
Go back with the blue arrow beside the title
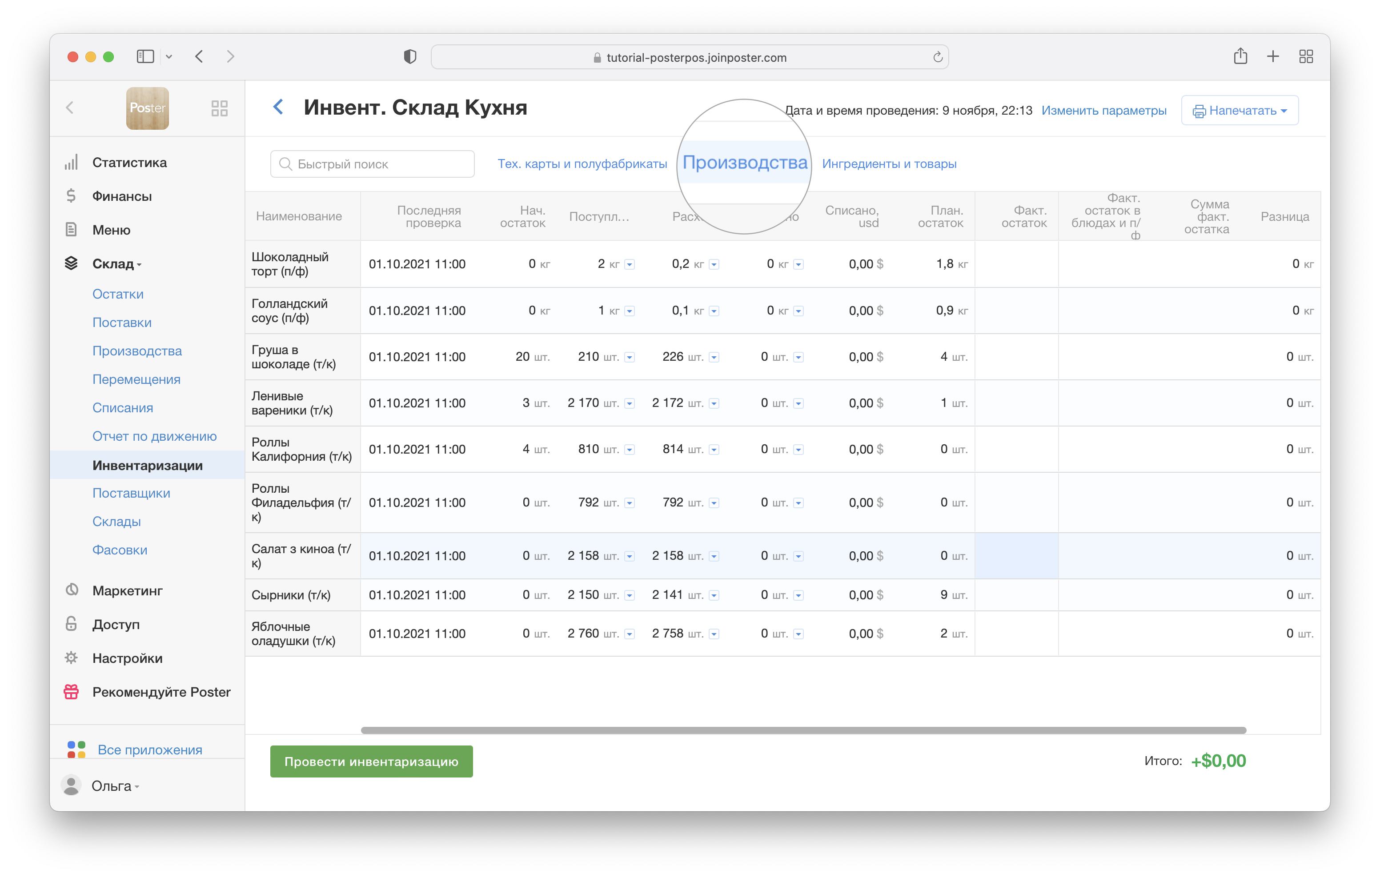point(278,107)
